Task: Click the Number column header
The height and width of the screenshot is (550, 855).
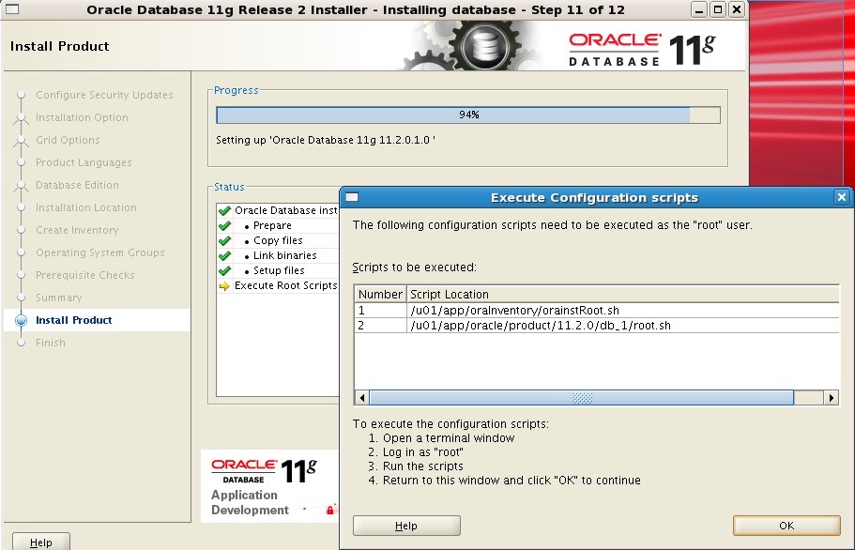Action: [x=380, y=295]
